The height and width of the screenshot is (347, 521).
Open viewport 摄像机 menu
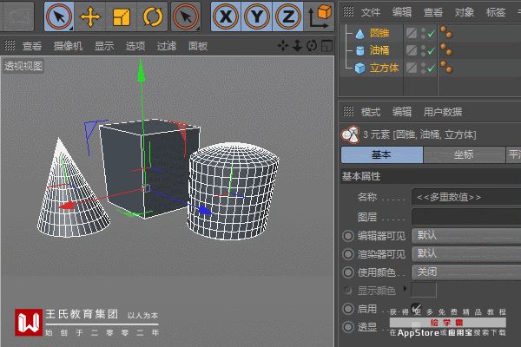[x=68, y=46]
